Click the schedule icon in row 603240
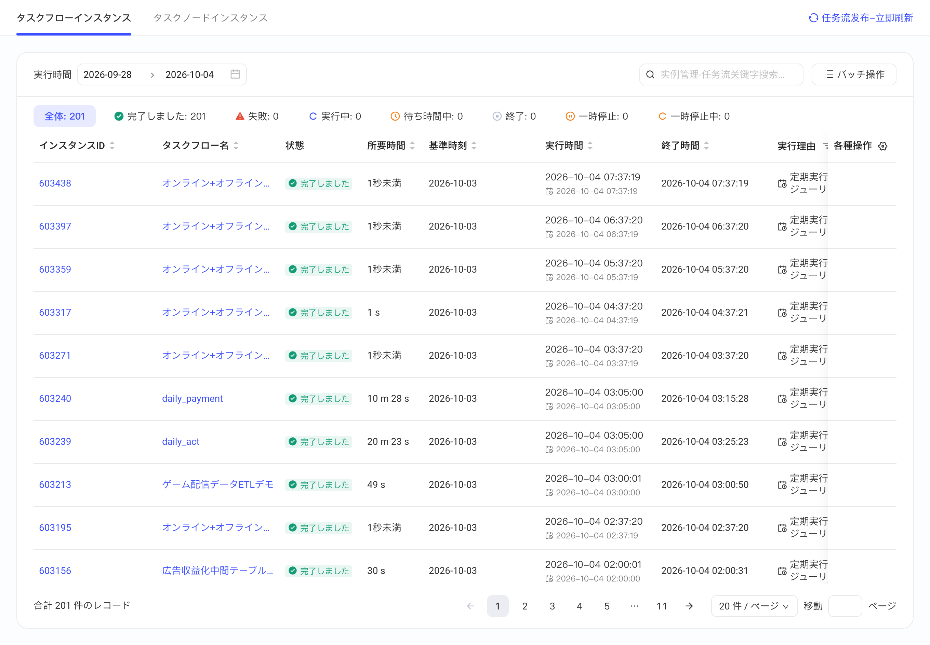The height and width of the screenshot is (645, 930). [782, 399]
